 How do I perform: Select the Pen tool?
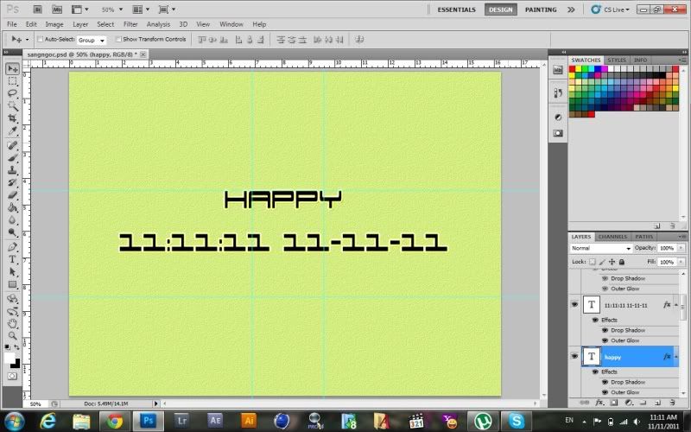(13, 246)
